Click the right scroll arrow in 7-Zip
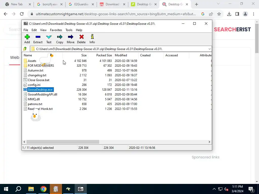259x194 pixels. 209,142
